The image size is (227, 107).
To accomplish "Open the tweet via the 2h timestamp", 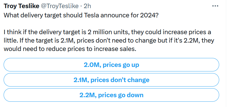I will (87, 6).
